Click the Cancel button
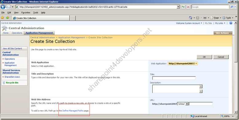The width and height of the screenshot is (239, 120). point(221,57)
